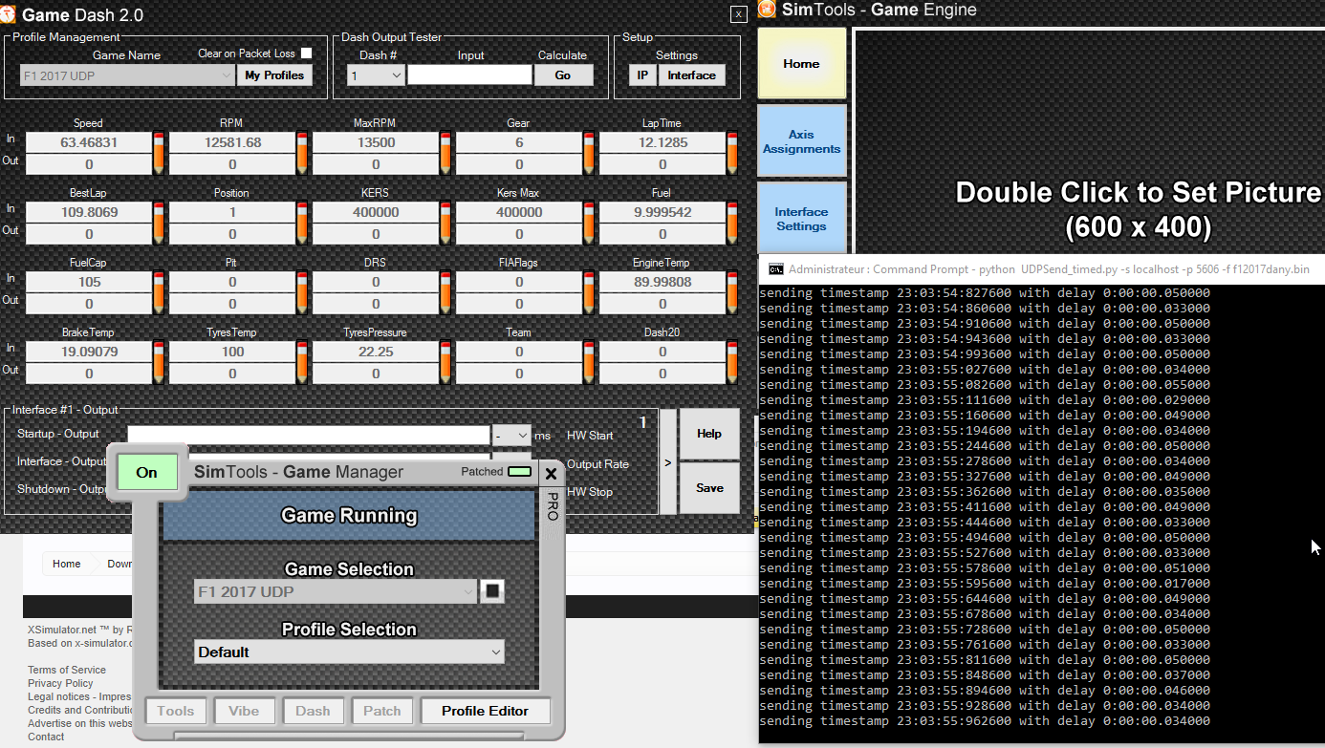The width and height of the screenshot is (1325, 748).
Task: Click the Patch button in Game Manager
Action: pos(382,711)
